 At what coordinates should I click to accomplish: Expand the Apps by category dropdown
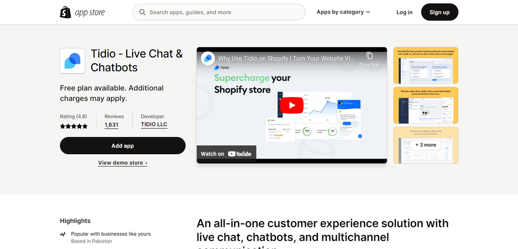click(x=343, y=12)
